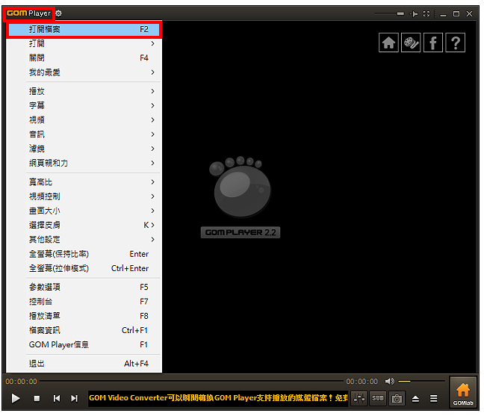Open GOM Player信息 (F1) entry
Image resolution: width=484 pixels, height=416 pixels.
(x=84, y=344)
